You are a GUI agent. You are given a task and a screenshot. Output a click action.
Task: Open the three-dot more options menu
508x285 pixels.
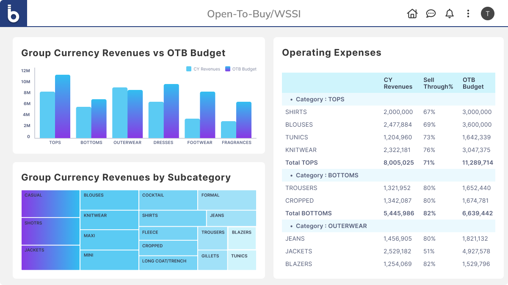tap(468, 14)
